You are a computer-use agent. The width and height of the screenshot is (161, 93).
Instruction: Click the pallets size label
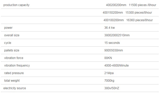[x=12, y=50]
